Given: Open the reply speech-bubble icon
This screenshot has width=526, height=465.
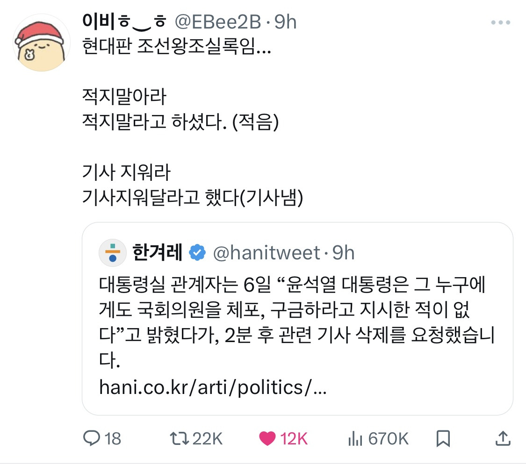Looking at the screenshot, I should click(89, 438).
